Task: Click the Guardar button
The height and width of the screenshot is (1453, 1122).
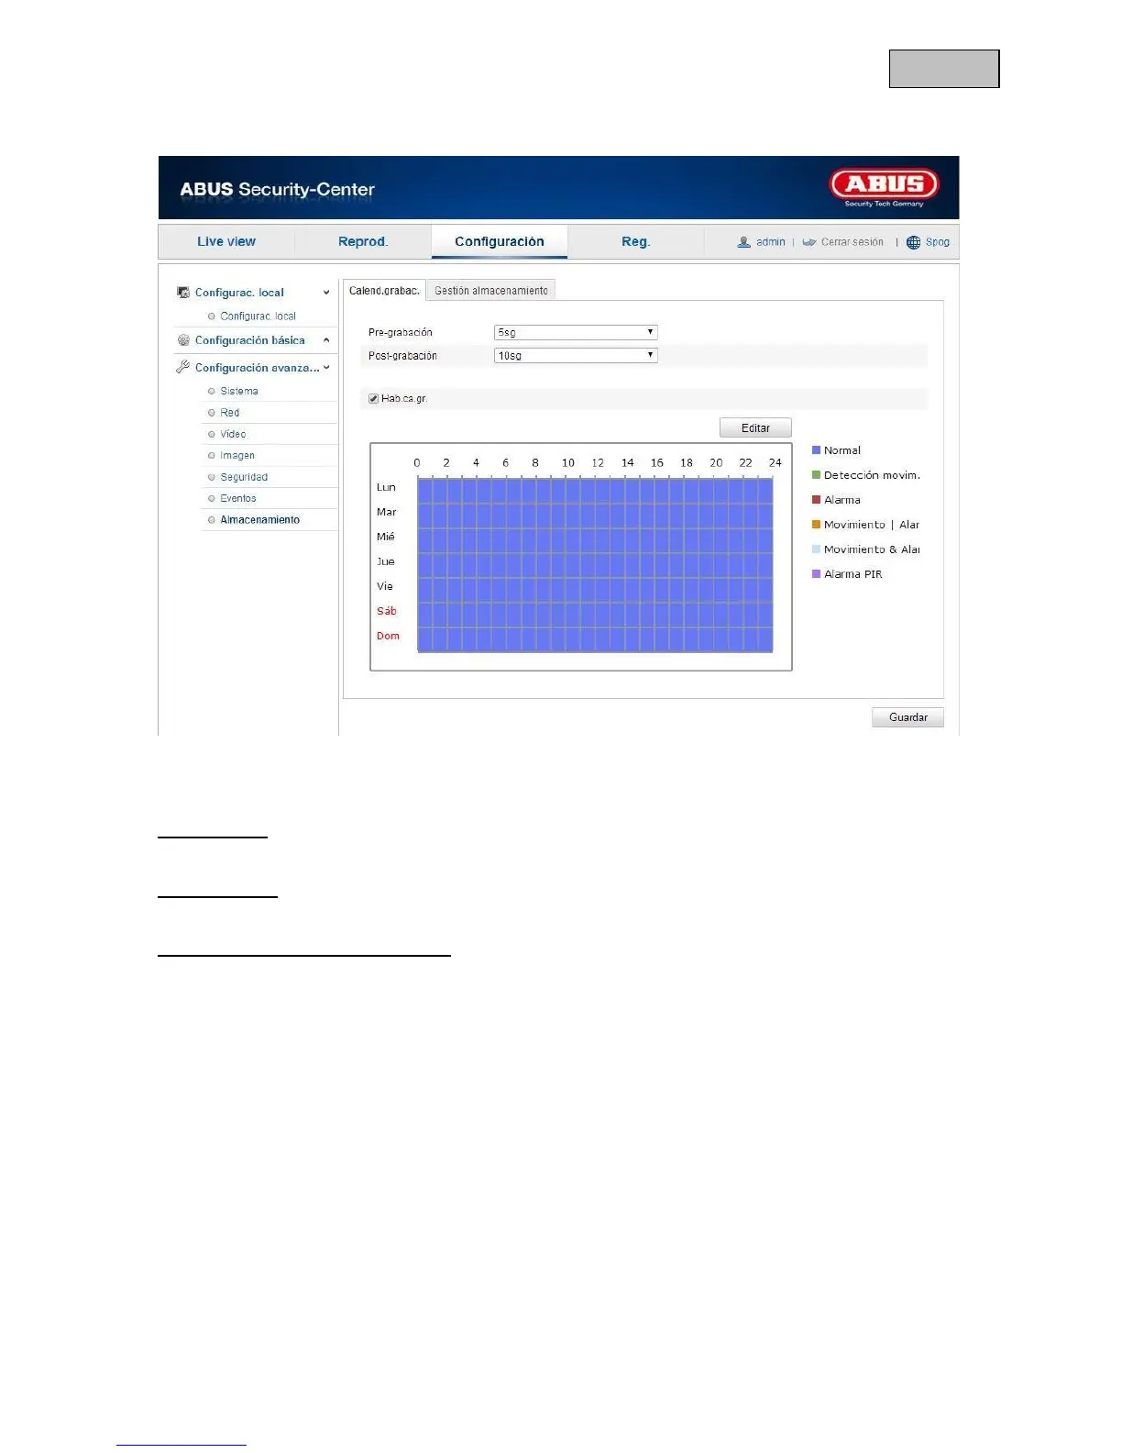Action: 907,717
